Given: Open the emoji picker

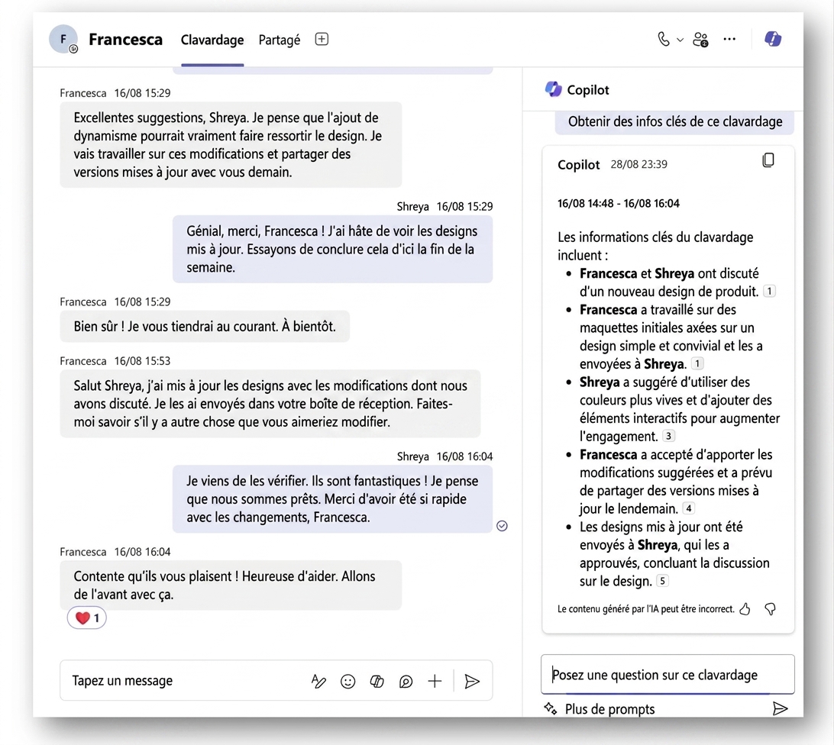Looking at the screenshot, I should click(x=347, y=681).
